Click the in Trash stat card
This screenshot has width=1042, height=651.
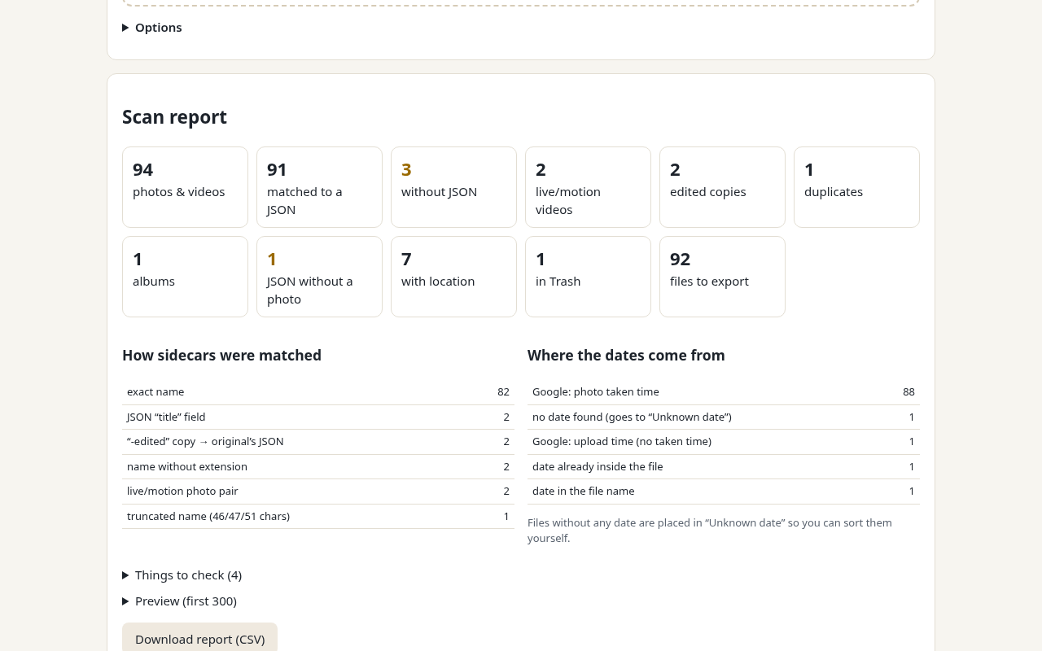click(x=588, y=277)
